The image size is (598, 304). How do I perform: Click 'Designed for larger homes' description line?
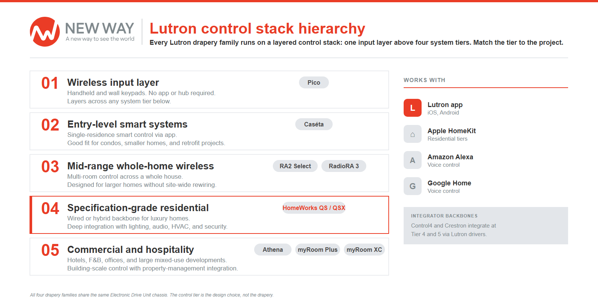click(x=142, y=185)
